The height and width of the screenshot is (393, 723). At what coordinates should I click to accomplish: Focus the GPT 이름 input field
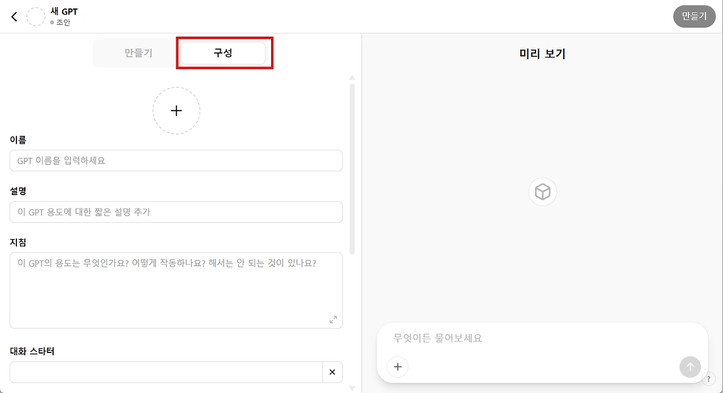[176, 161]
